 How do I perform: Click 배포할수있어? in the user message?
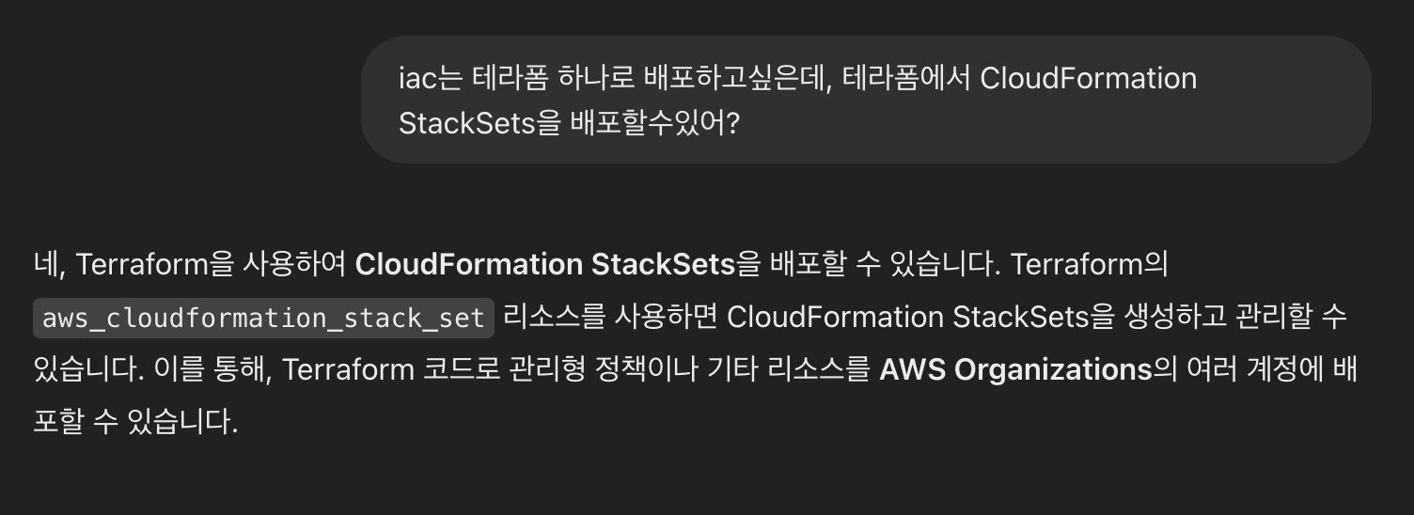[655, 123]
